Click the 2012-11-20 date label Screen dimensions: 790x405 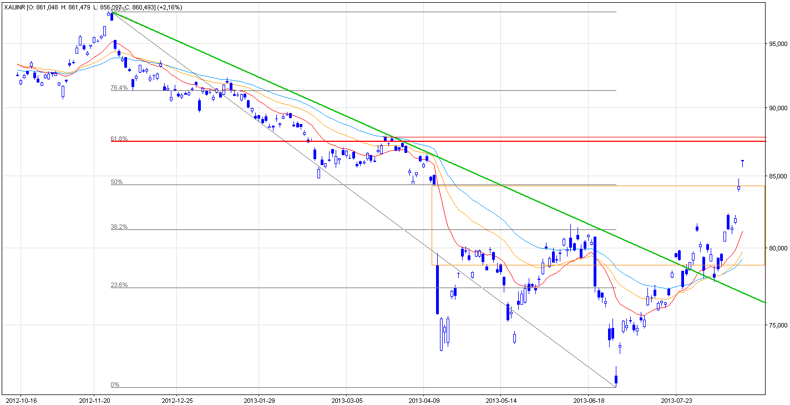point(95,399)
